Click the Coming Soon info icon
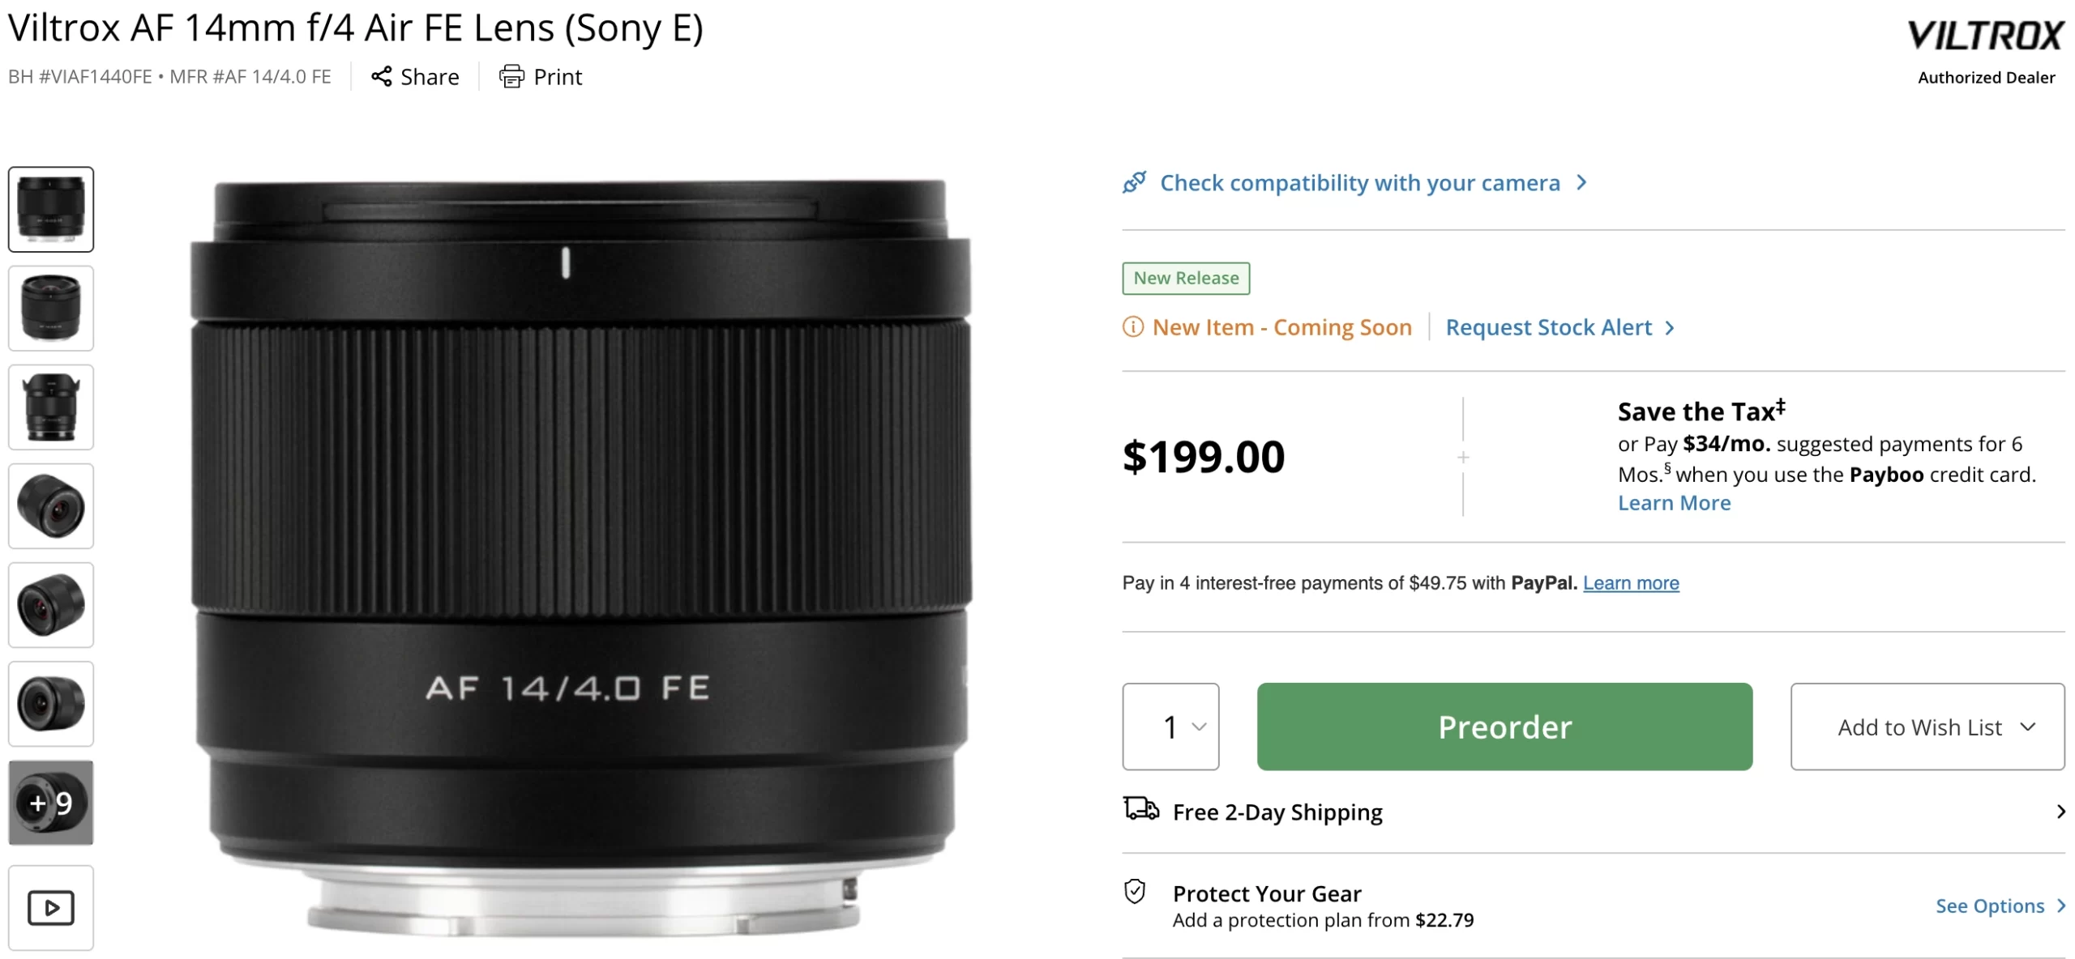The image size is (2075, 959). [x=1132, y=326]
